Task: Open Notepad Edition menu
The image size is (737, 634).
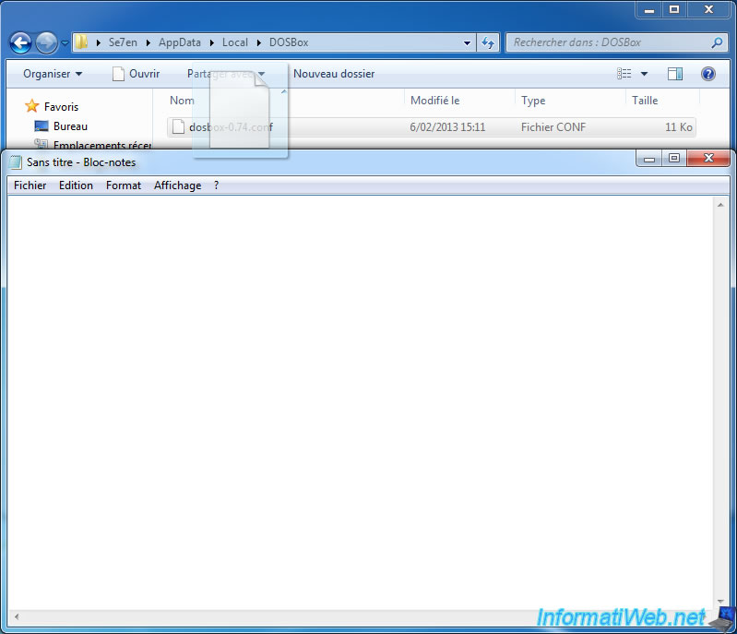Action: [76, 185]
